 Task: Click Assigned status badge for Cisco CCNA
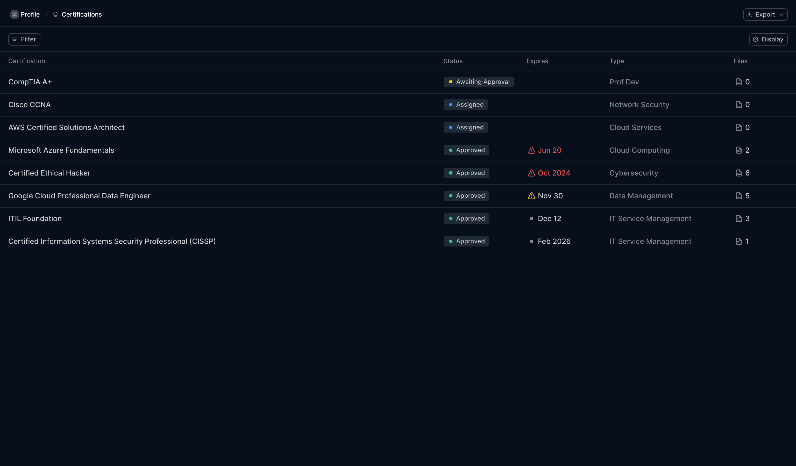click(x=465, y=105)
